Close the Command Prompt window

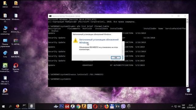(x=185, y=16)
